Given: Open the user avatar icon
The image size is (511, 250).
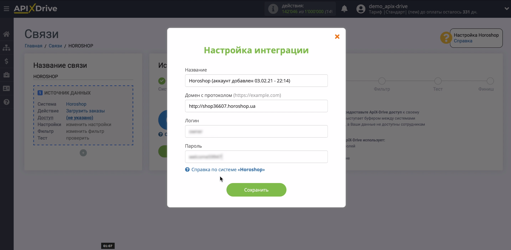Looking at the screenshot, I should (x=361, y=9).
